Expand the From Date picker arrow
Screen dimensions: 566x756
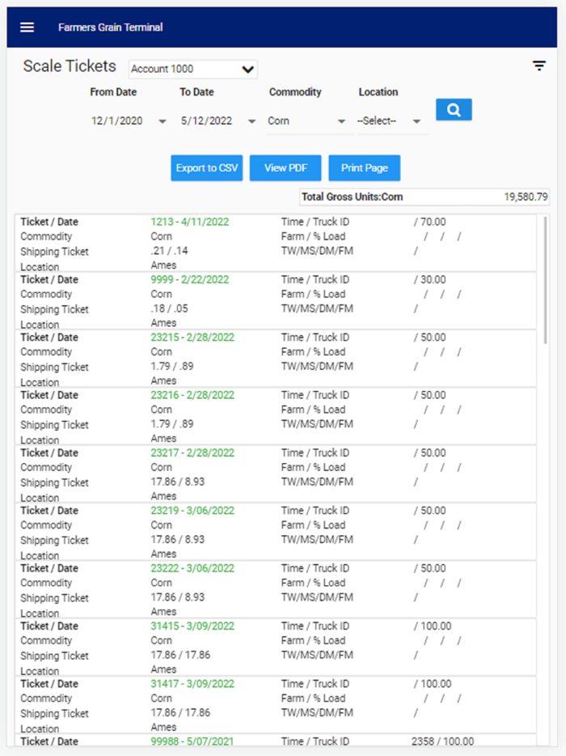pyautogui.click(x=163, y=121)
